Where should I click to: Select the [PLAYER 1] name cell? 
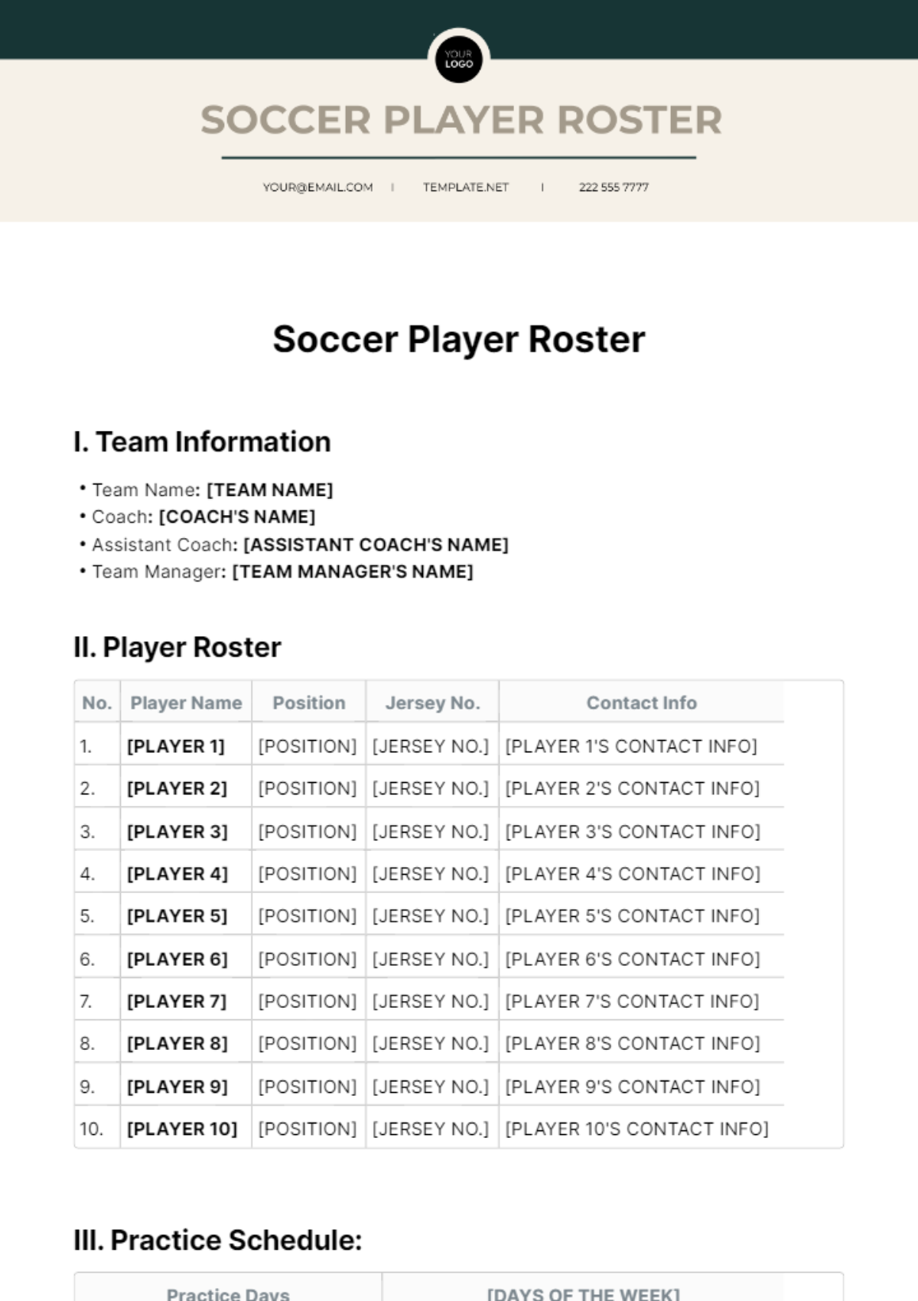(176, 746)
